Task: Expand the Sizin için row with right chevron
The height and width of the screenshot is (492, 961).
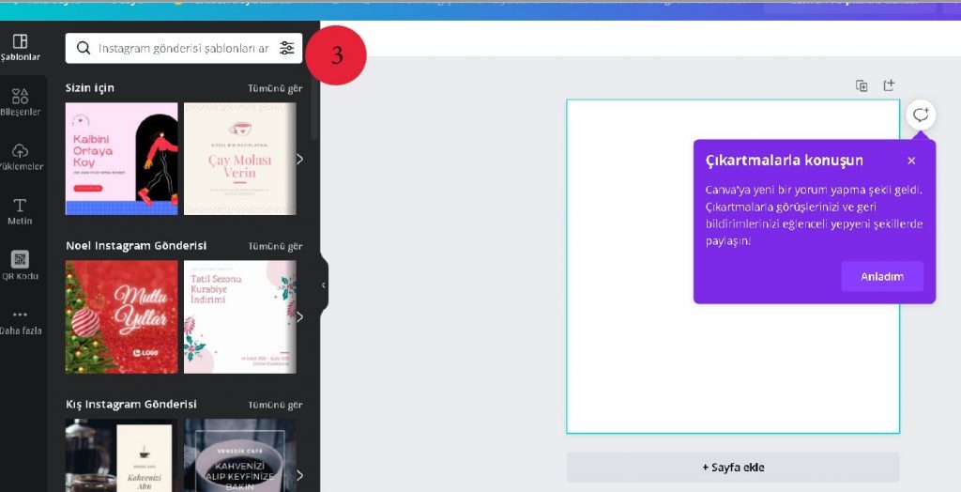Action: click(299, 159)
